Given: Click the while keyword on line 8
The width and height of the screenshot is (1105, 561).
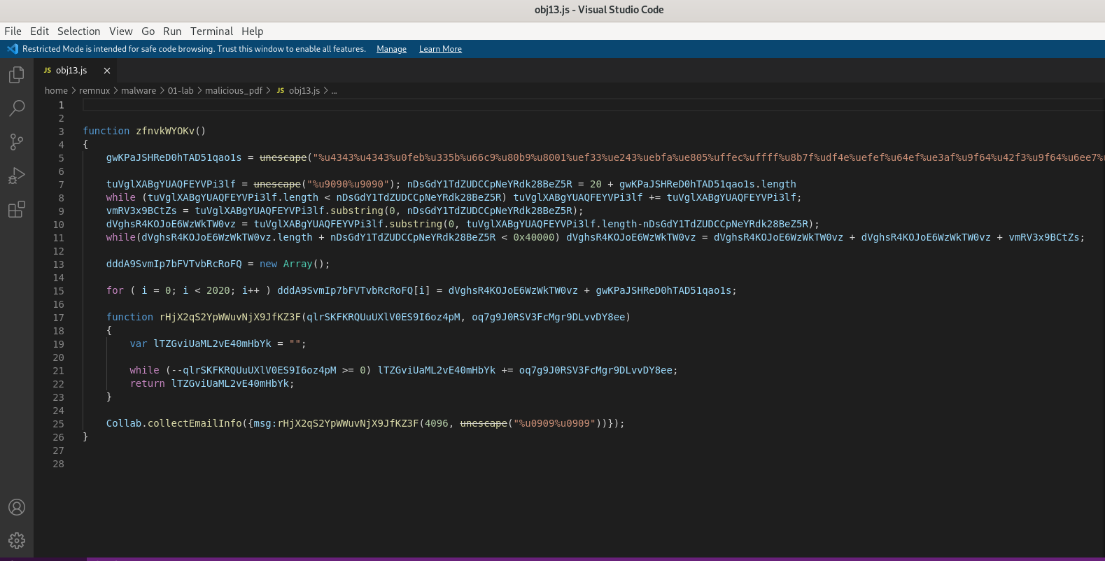Looking at the screenshot, I should (x=121, y=197).
